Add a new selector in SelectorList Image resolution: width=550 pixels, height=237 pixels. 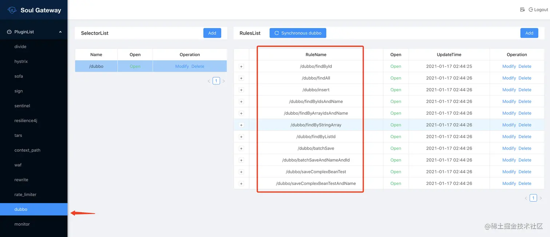212,33
